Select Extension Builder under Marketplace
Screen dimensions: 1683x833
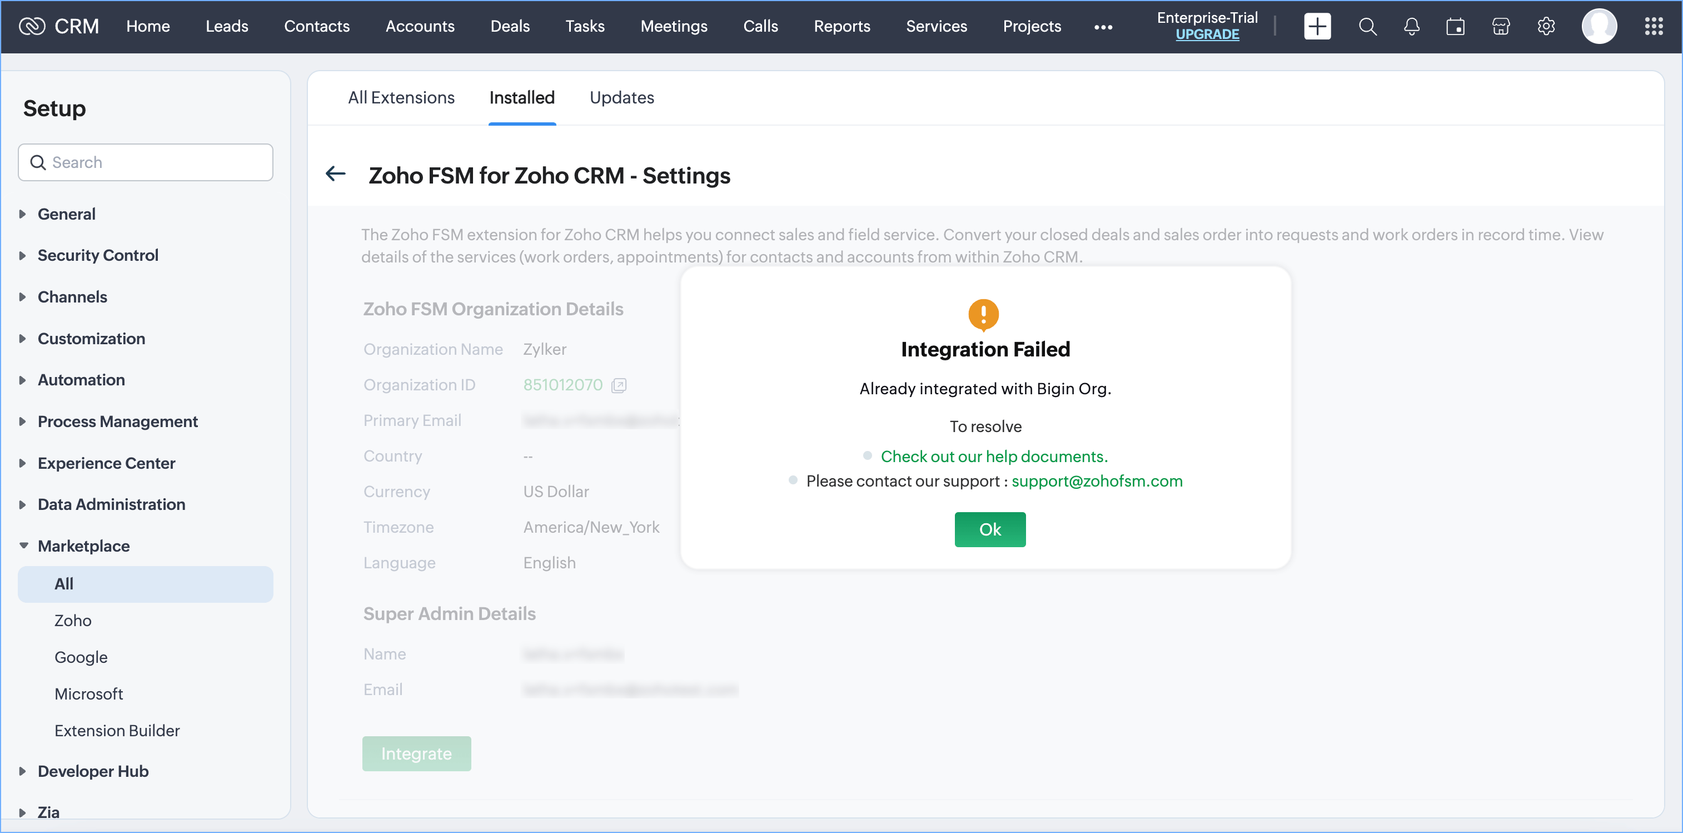coord(117,730)
